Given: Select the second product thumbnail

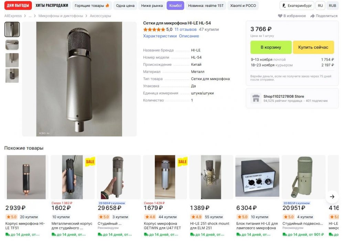Looking at the screenshot, I should click(x=12, y=45).
